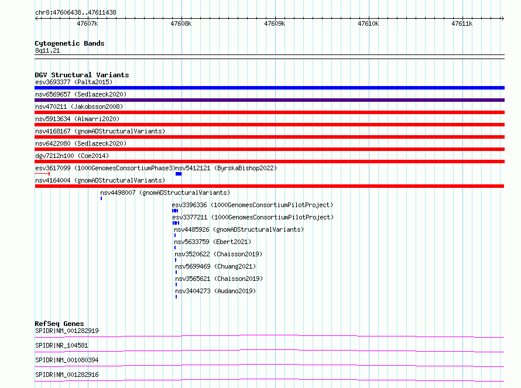This screenshot has height=388, width=521.
Task: Click the red nsv4164004 variant bar
Action: click(x=269, y=186)
